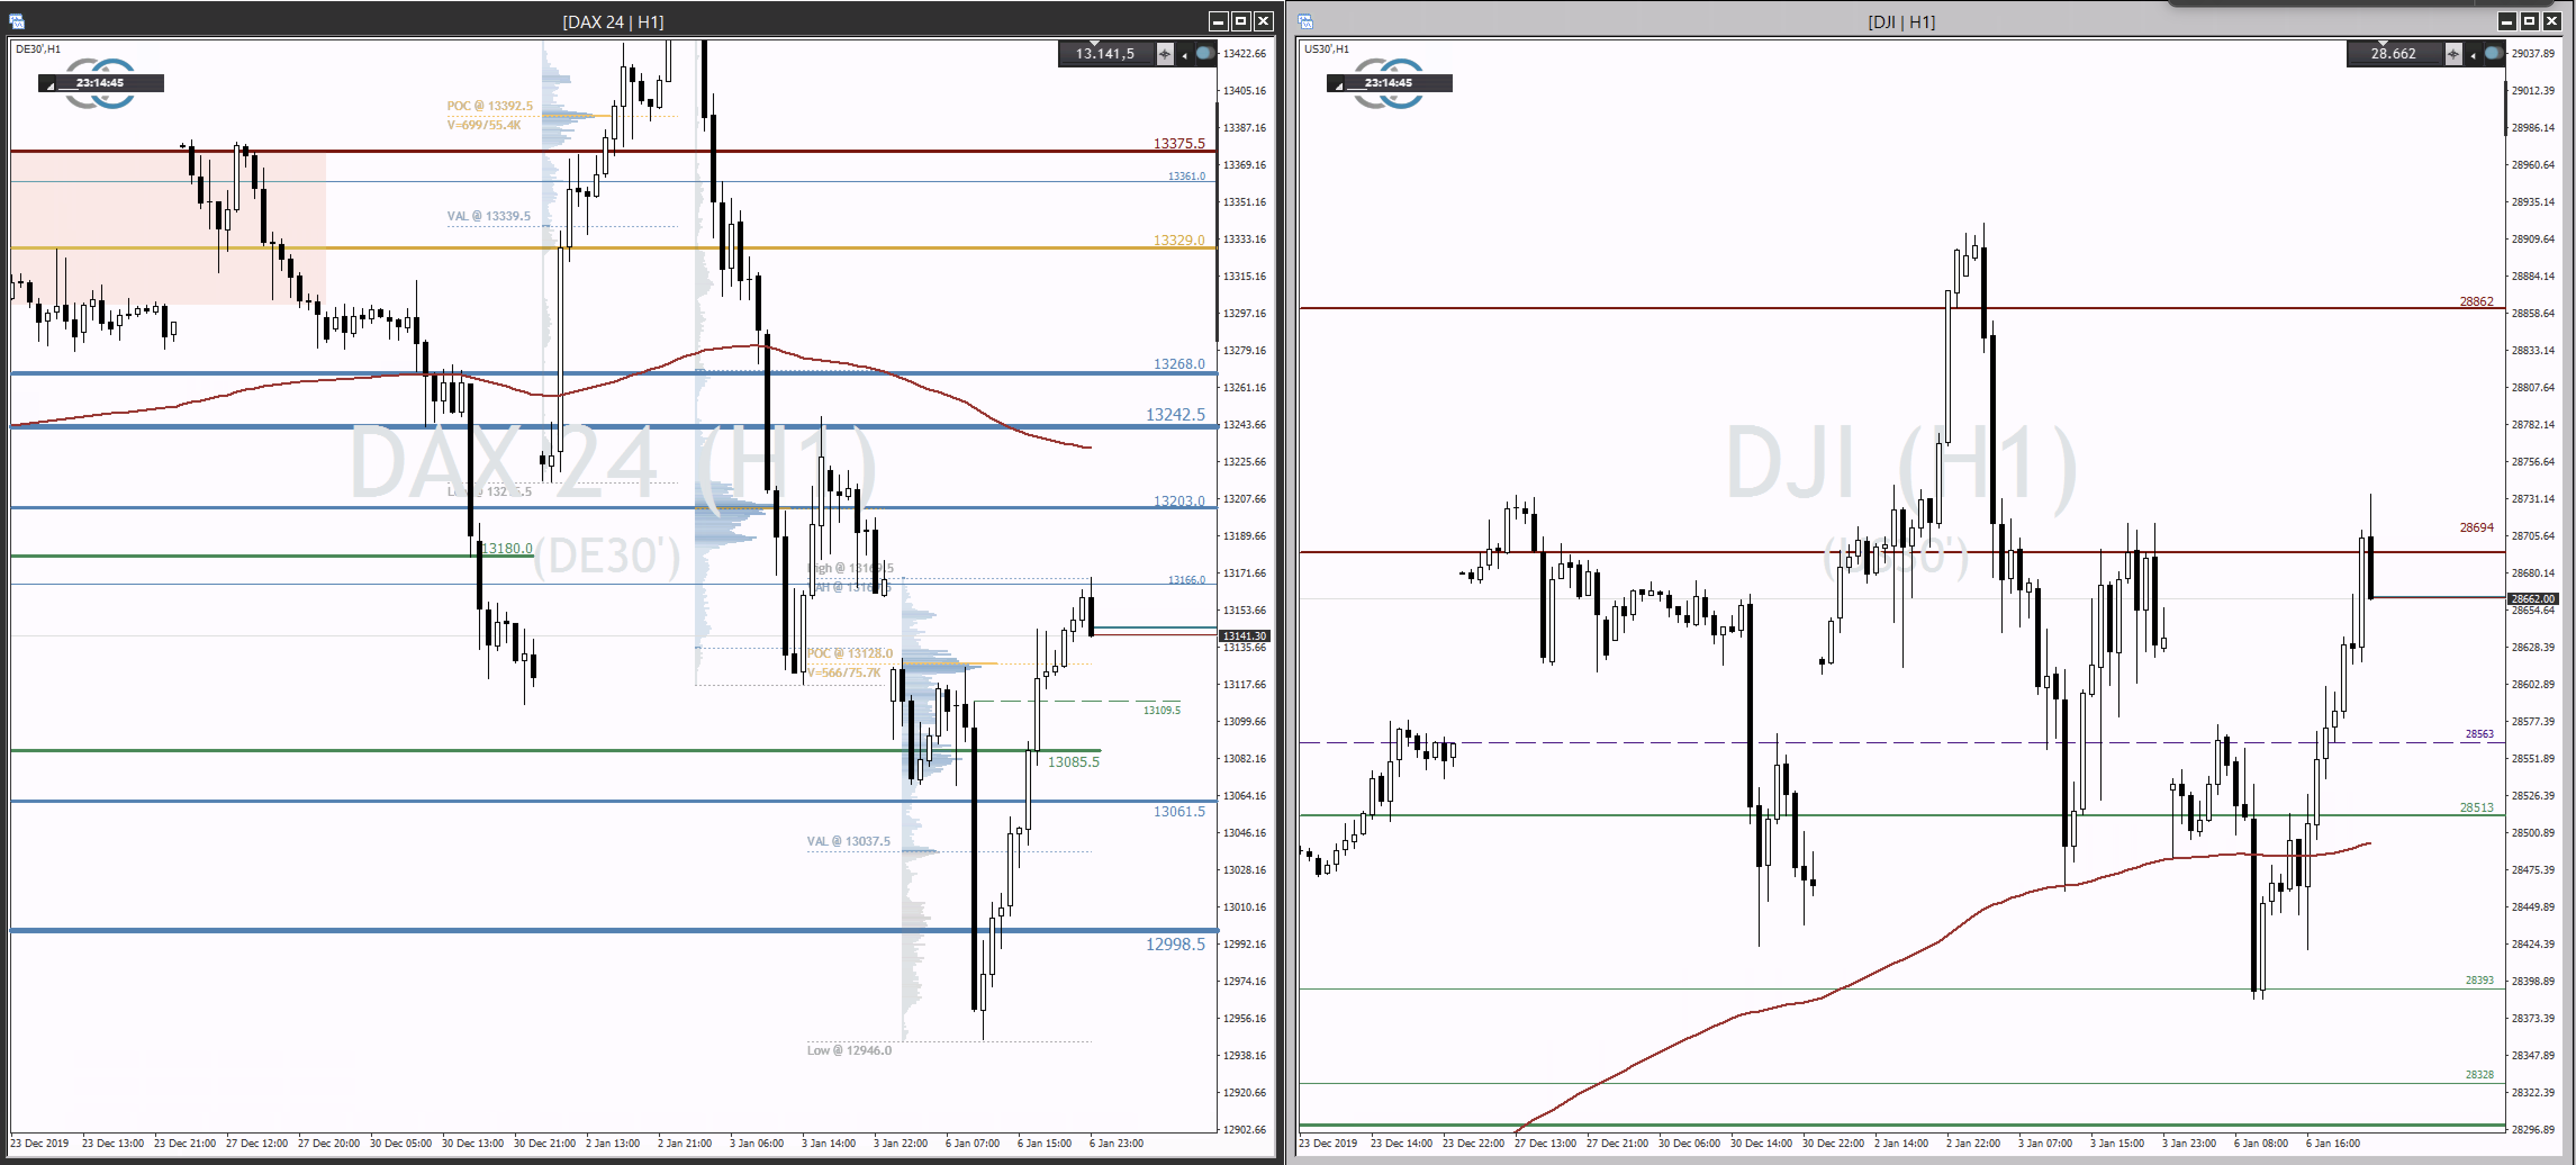Click the 'V=699/55.4K' volume label
Viewport: 2576px width, 1165px height.
[x=484, y=125]
